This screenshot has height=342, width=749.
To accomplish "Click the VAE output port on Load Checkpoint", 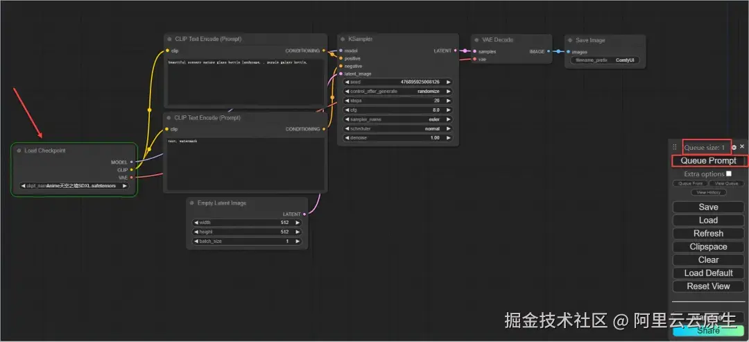I will point(131,177).
